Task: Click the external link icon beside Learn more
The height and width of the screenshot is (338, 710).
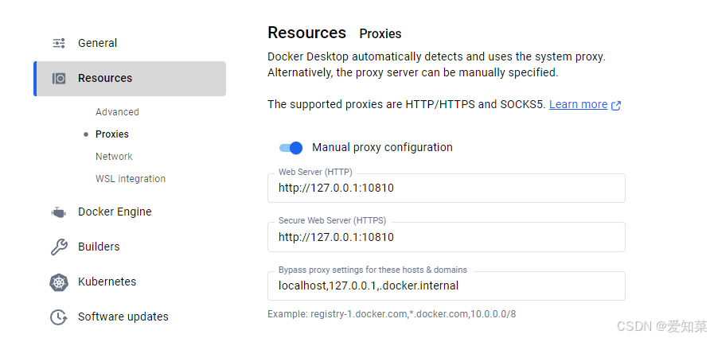Action: (x=616, y=105)
